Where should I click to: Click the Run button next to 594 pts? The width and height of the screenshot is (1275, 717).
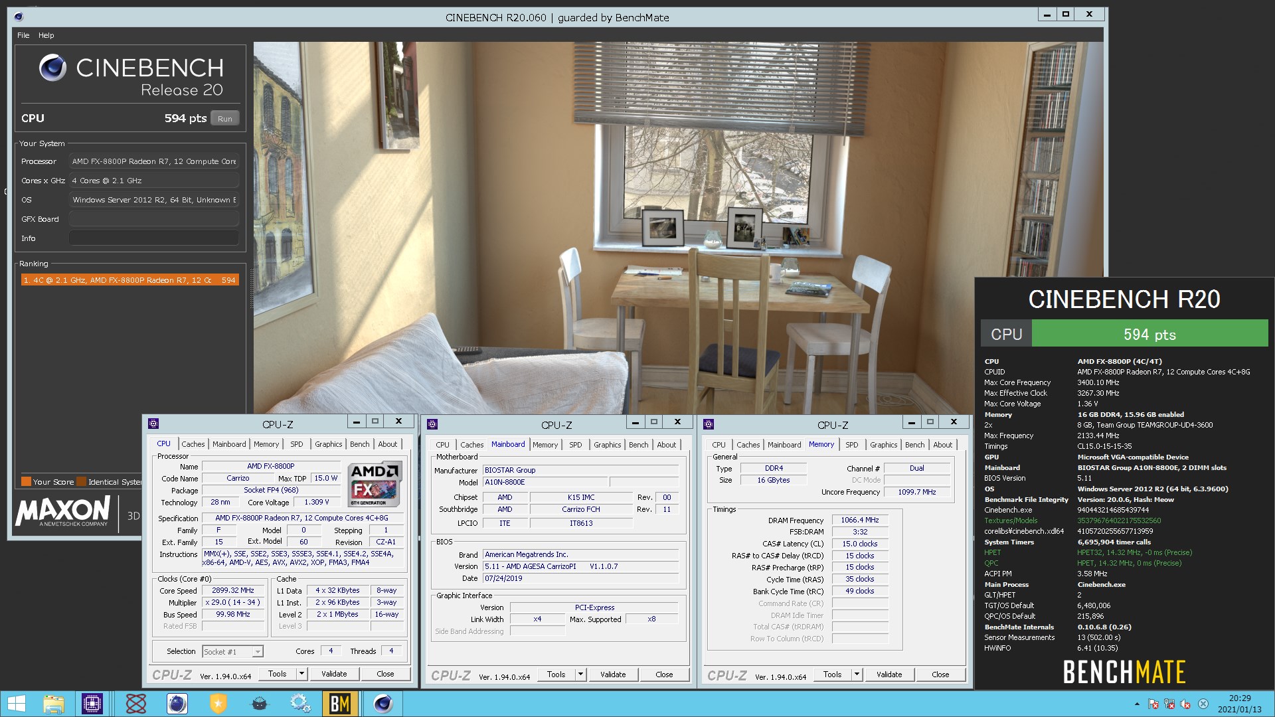225,119
